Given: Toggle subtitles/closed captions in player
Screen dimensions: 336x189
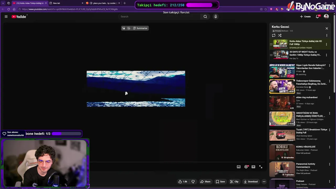Looking at the screenshot, I should pyautogui.click(x=239, y=167).
